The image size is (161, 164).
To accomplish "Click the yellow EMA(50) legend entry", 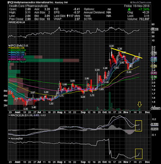I will [16, 48].
